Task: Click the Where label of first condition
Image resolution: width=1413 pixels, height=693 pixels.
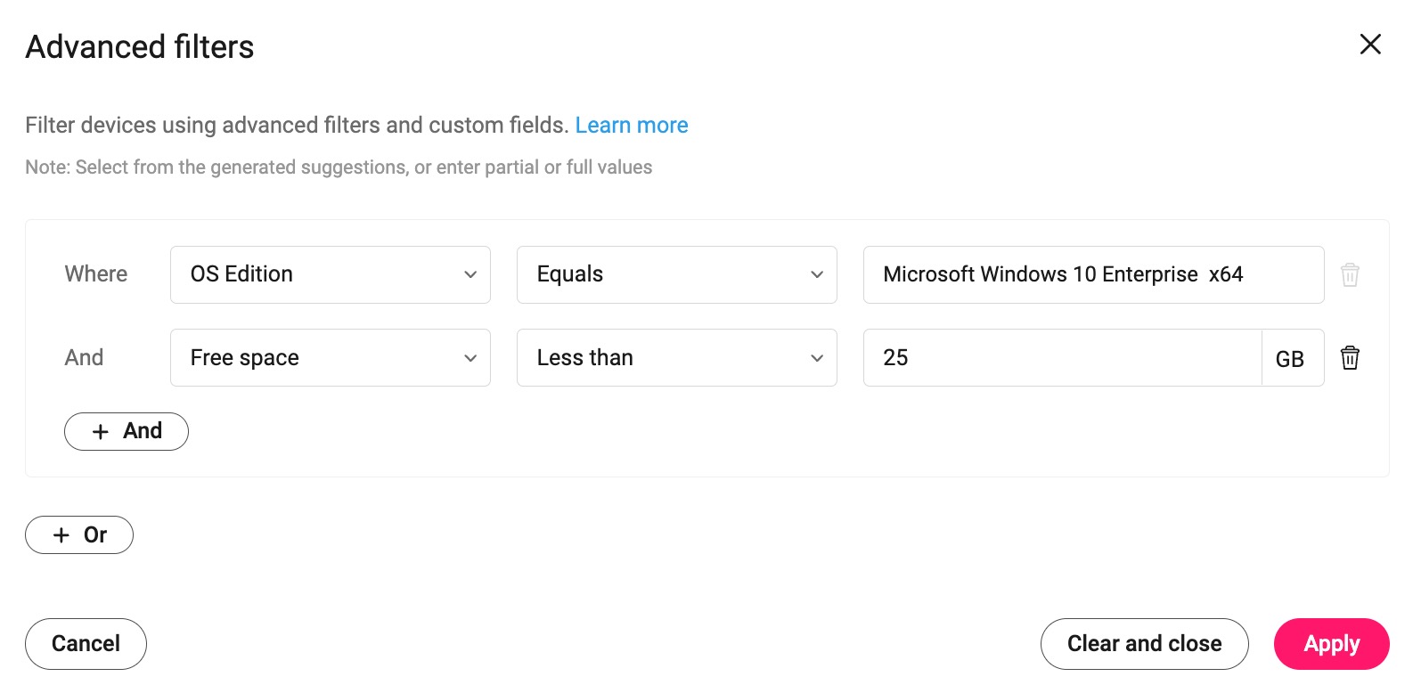Action: [x=96, y=274]
